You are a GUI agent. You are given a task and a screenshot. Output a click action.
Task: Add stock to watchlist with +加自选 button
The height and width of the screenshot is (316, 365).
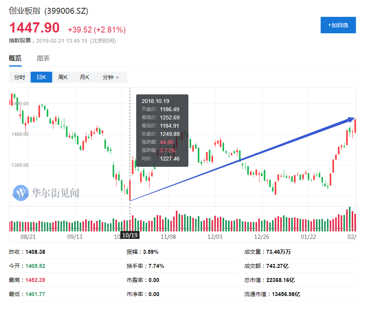[x=338, y=25]
